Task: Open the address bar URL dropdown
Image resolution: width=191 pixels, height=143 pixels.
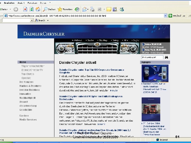Action: click(165, 16)
